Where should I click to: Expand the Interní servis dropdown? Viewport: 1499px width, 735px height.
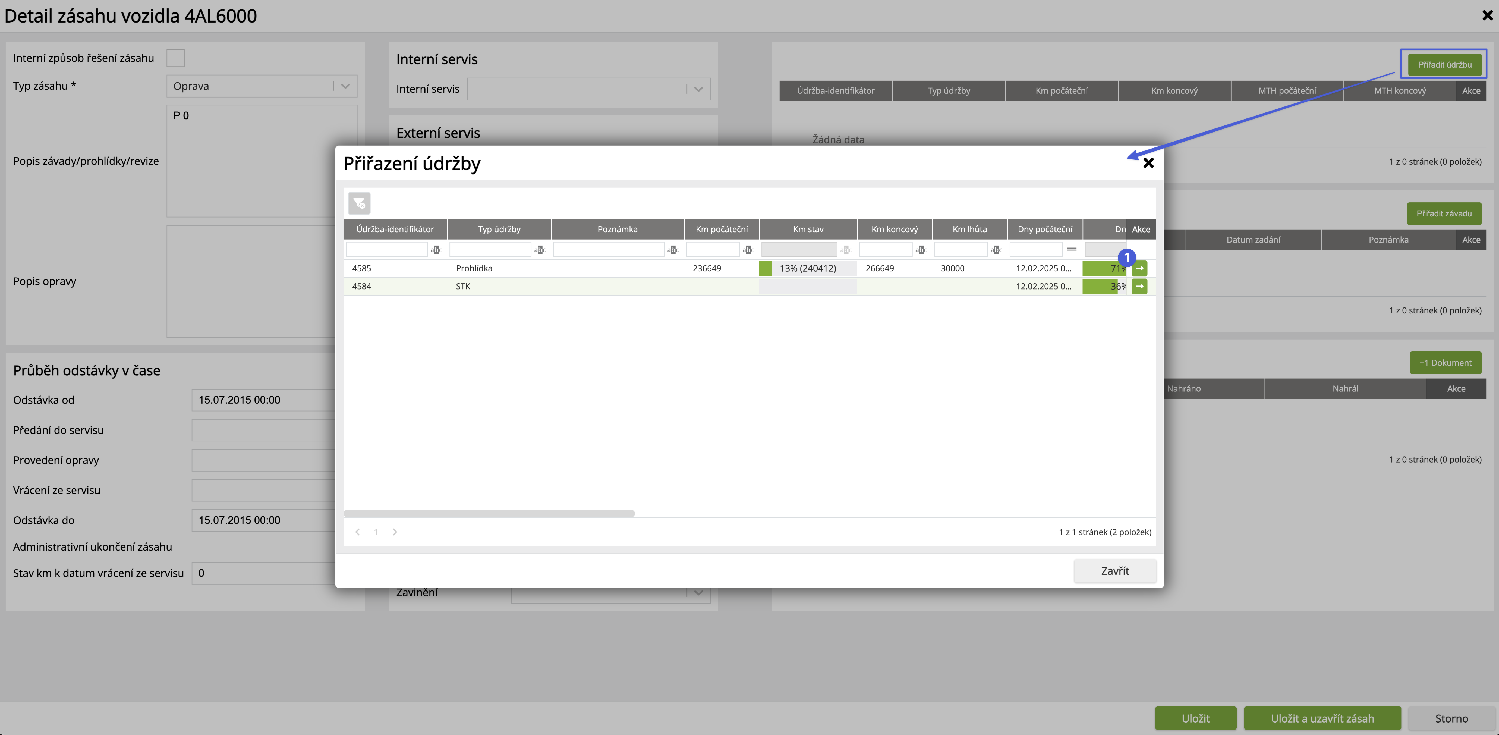click(698, 89)
